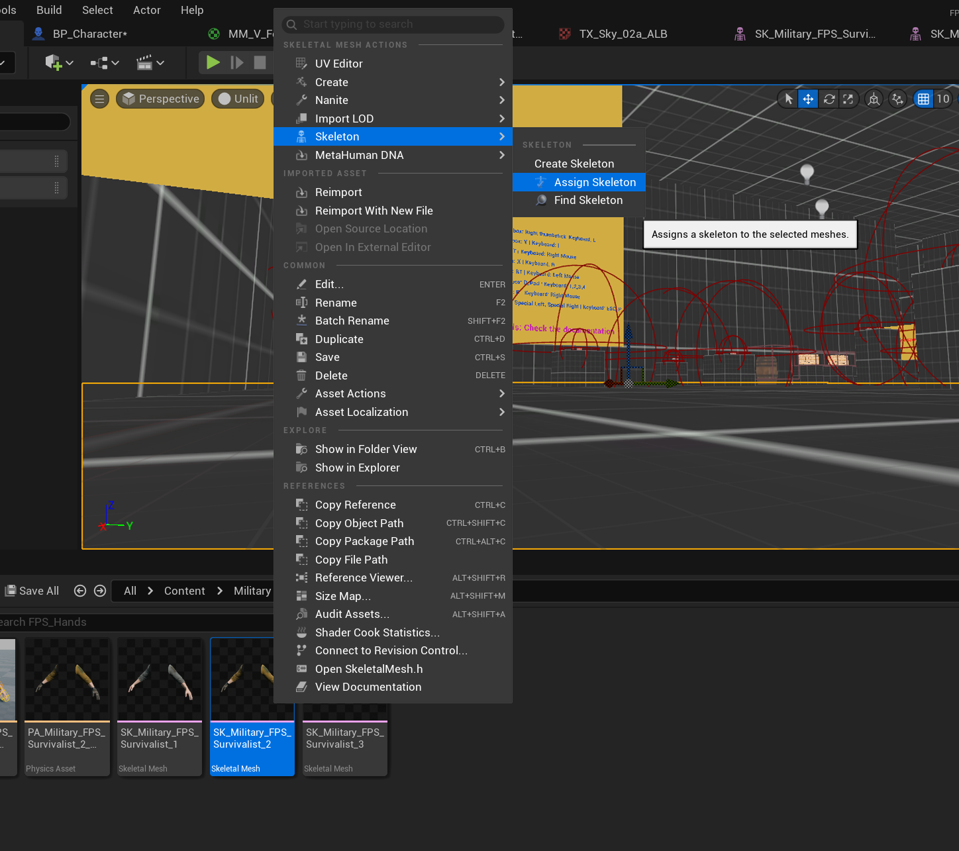The image size is (959, 851).
Task: Open the Unlit view mode dropdown
Action: [x=238, y=99]
